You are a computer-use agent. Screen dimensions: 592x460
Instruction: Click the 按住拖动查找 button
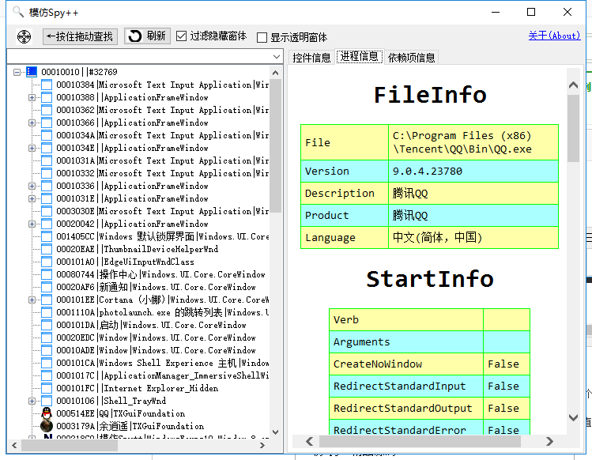coord(80,36)
